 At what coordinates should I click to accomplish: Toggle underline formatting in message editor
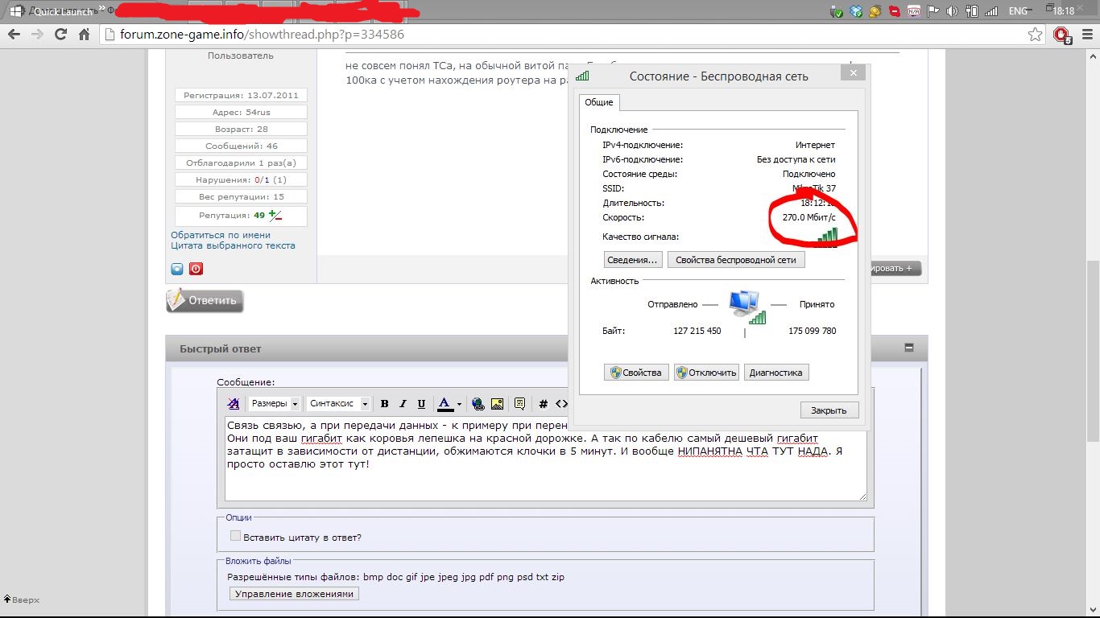click(422, 404)
